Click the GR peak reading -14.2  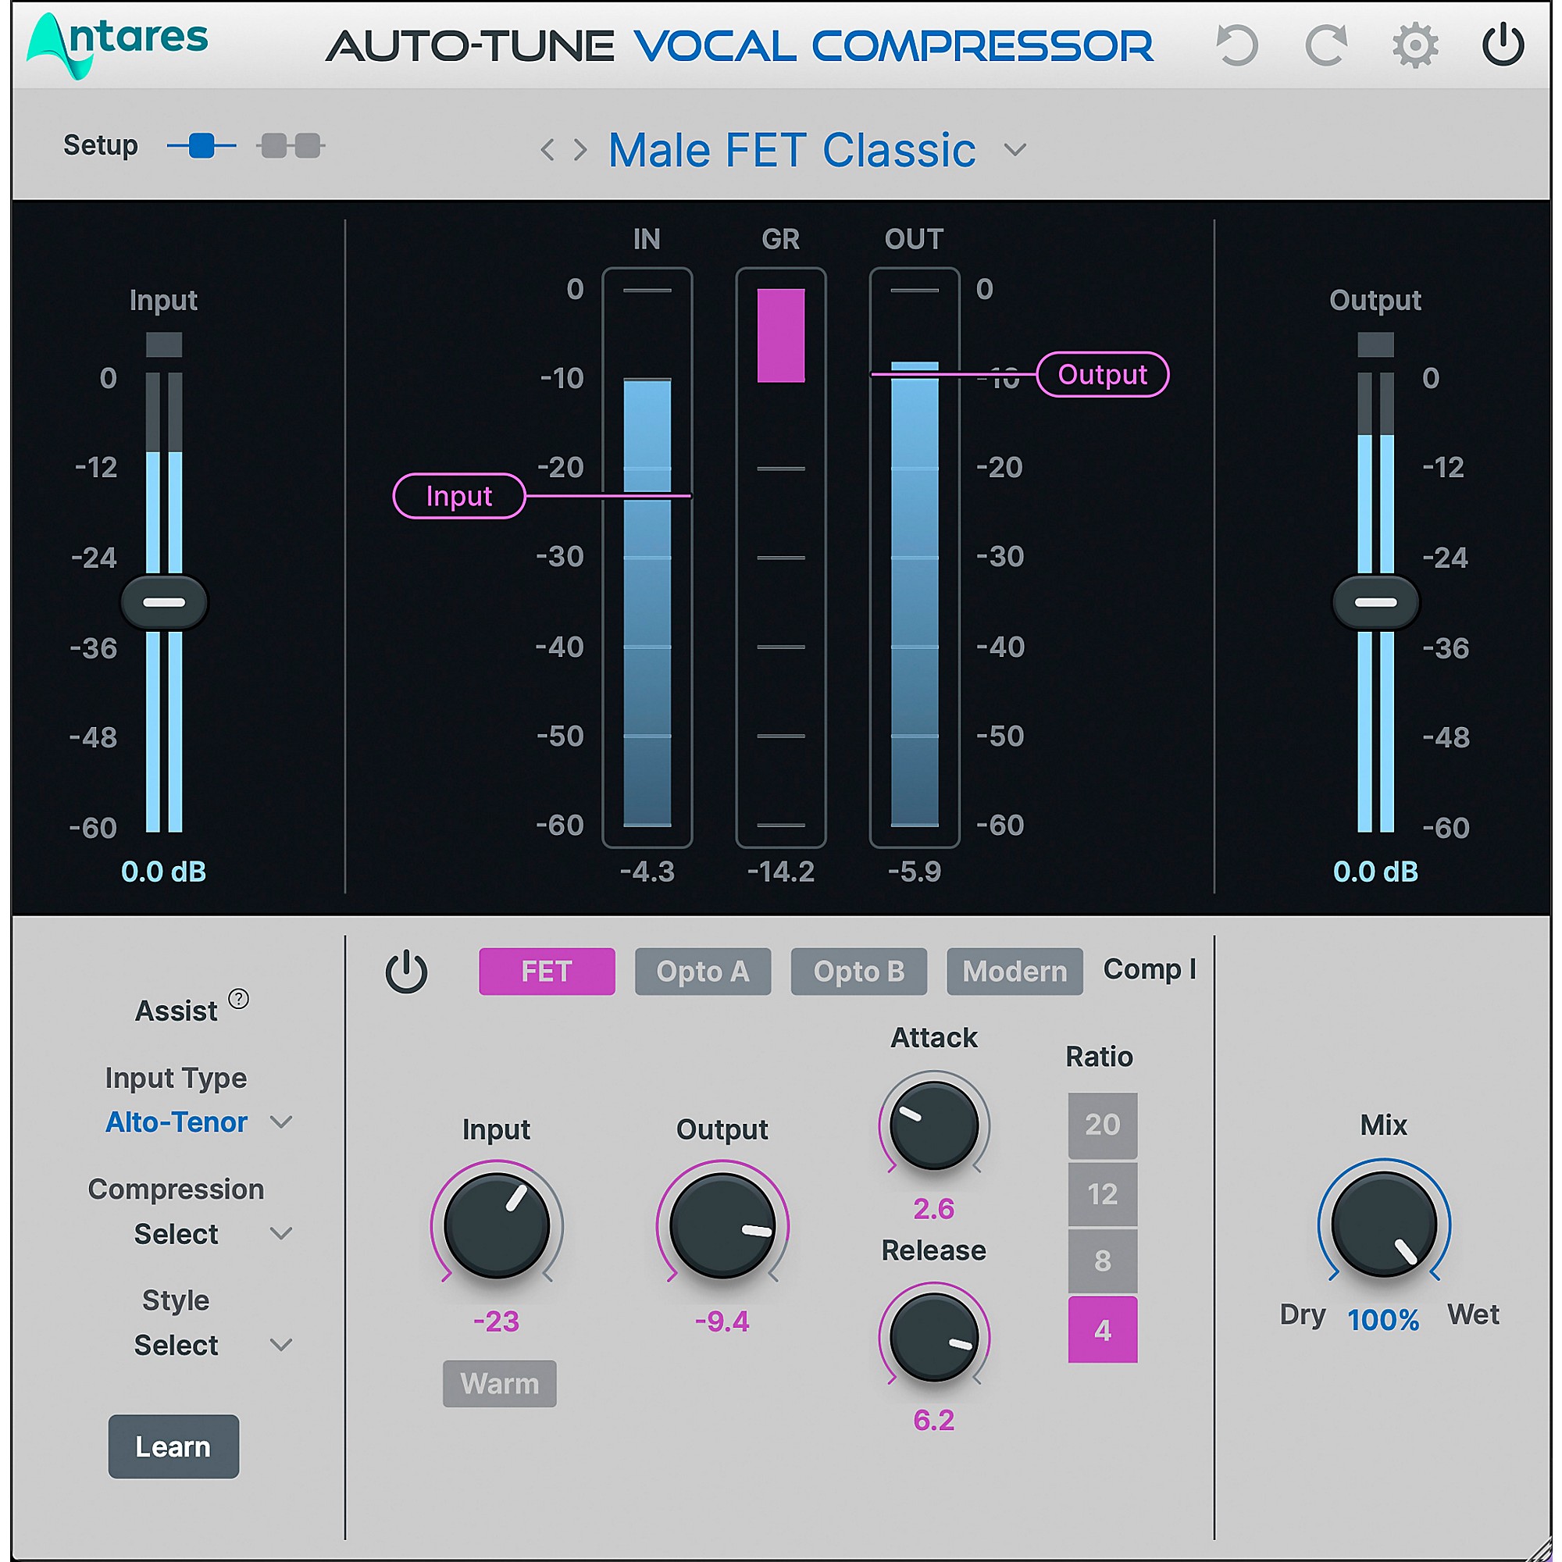pyautogui.click(x=781, y=872)
